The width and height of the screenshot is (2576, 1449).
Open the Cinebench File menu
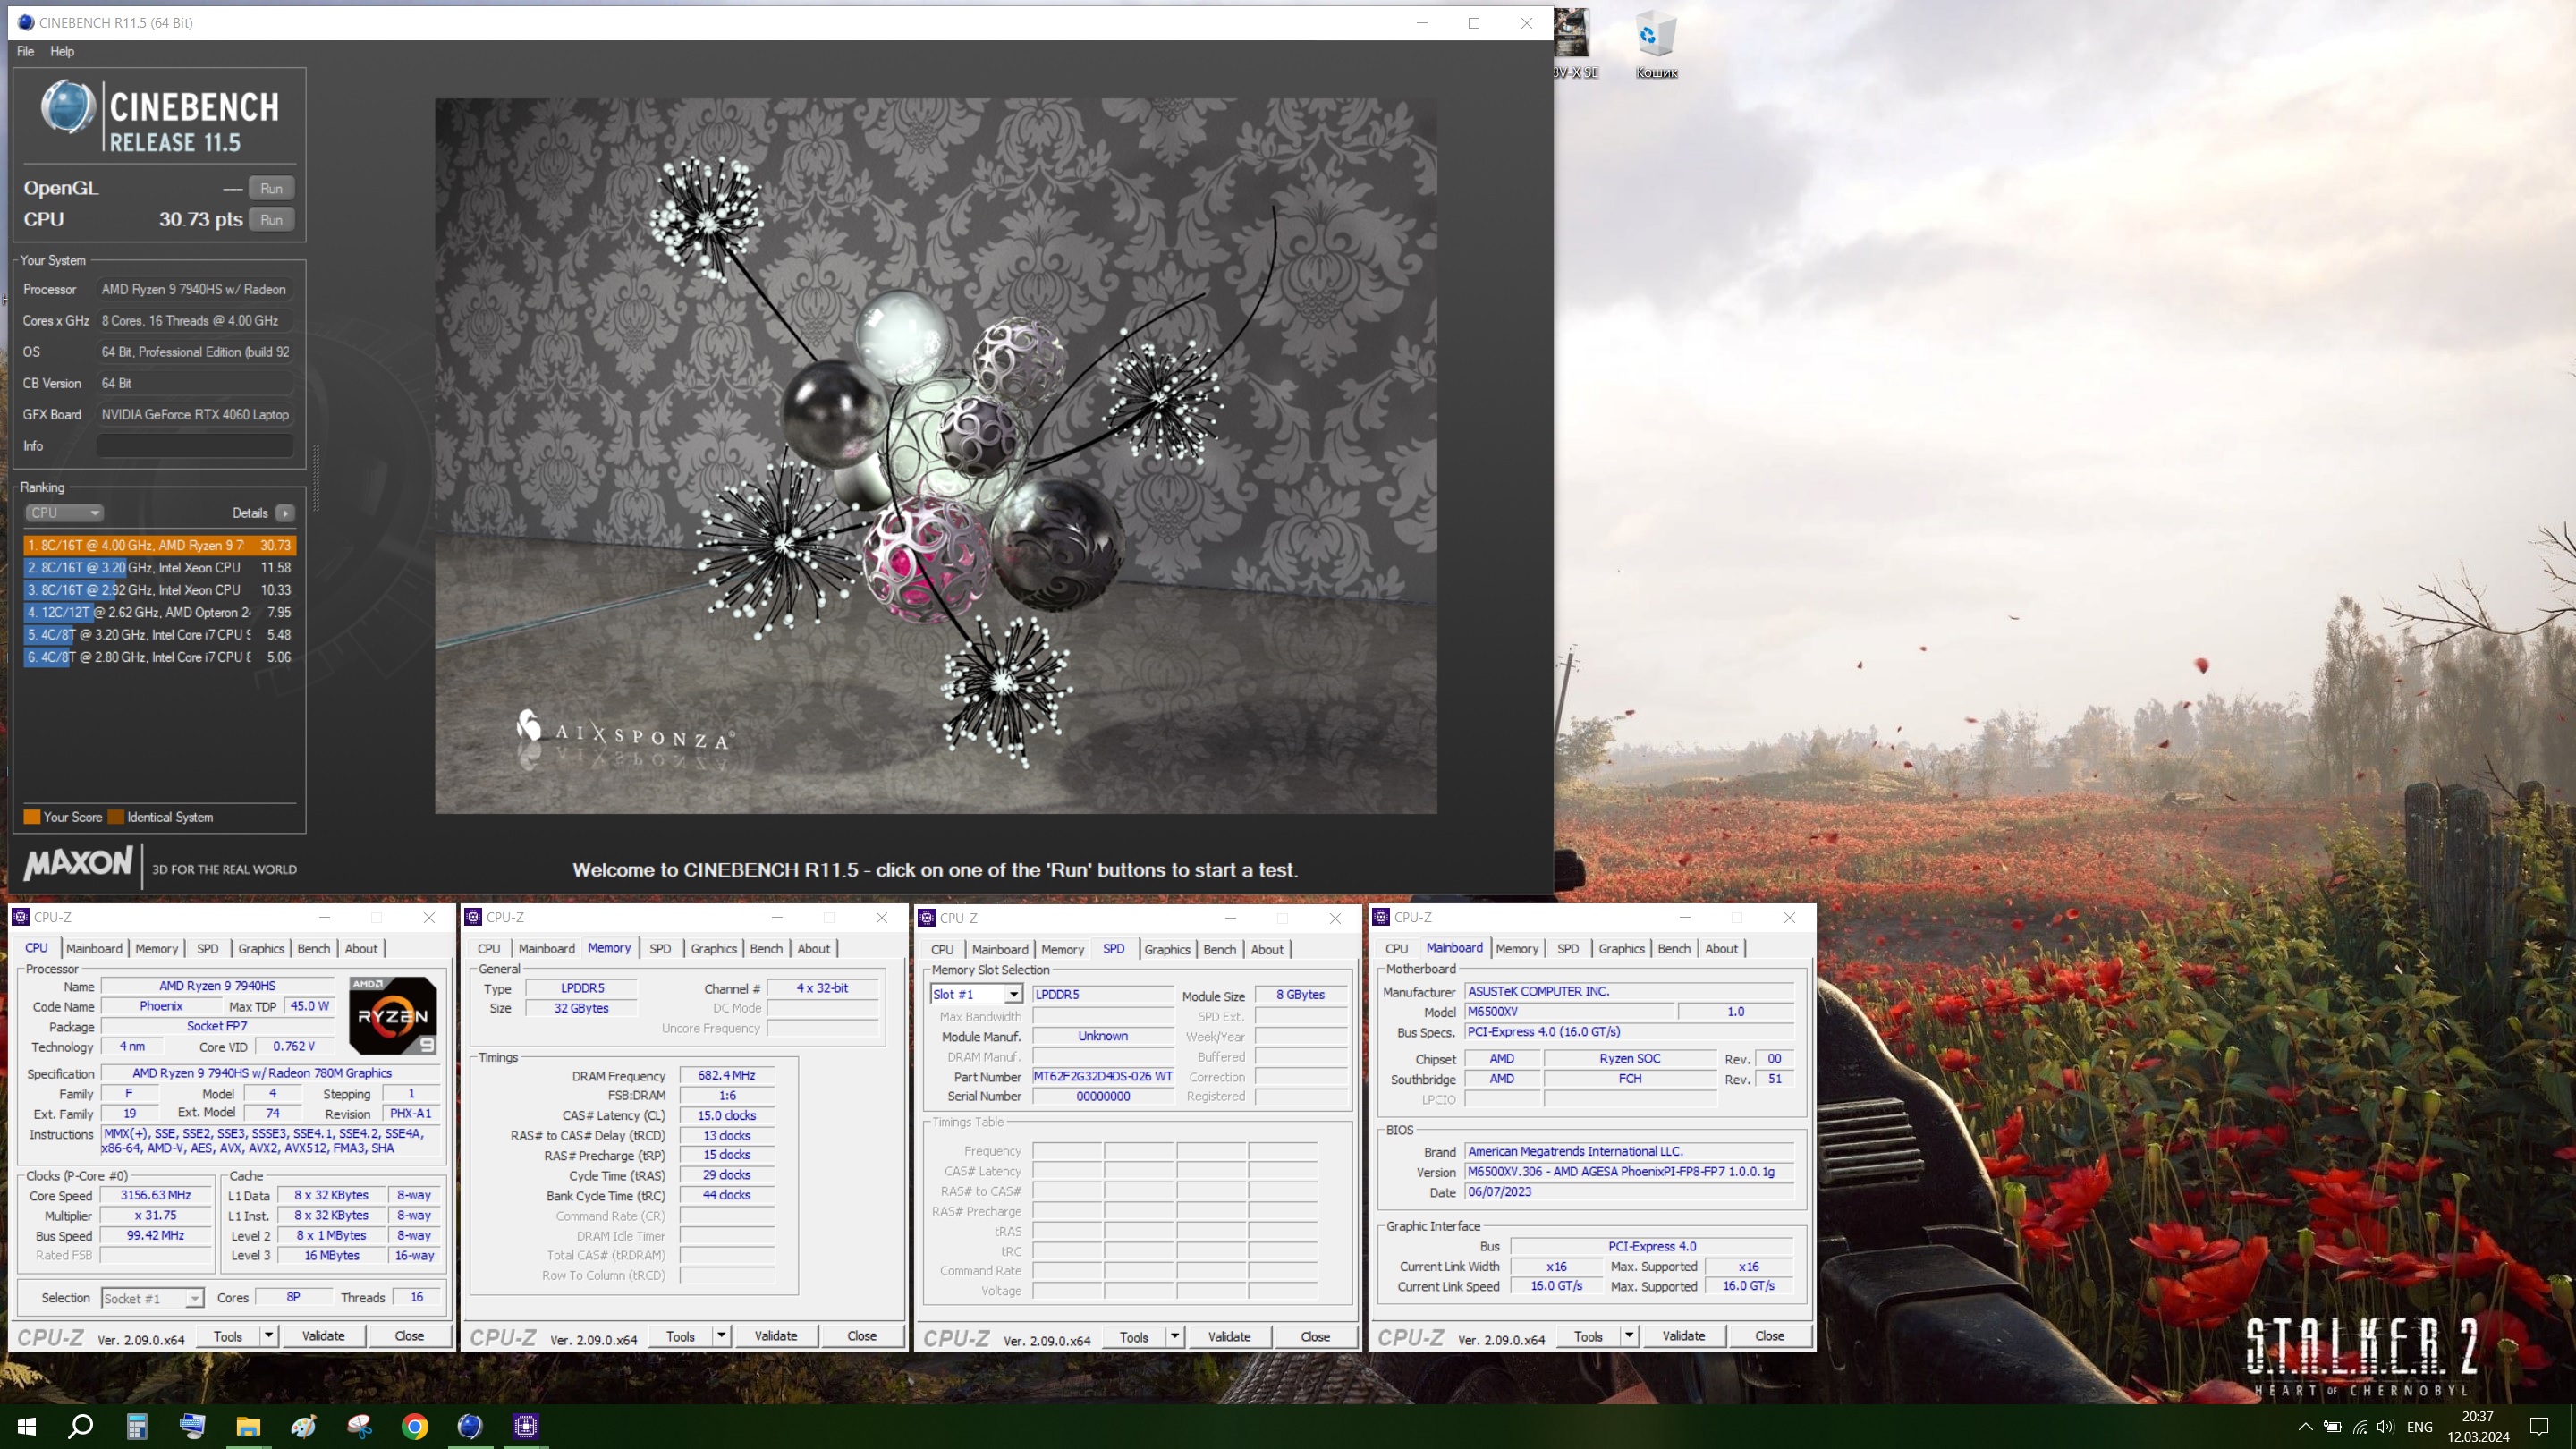pos(25,51)
